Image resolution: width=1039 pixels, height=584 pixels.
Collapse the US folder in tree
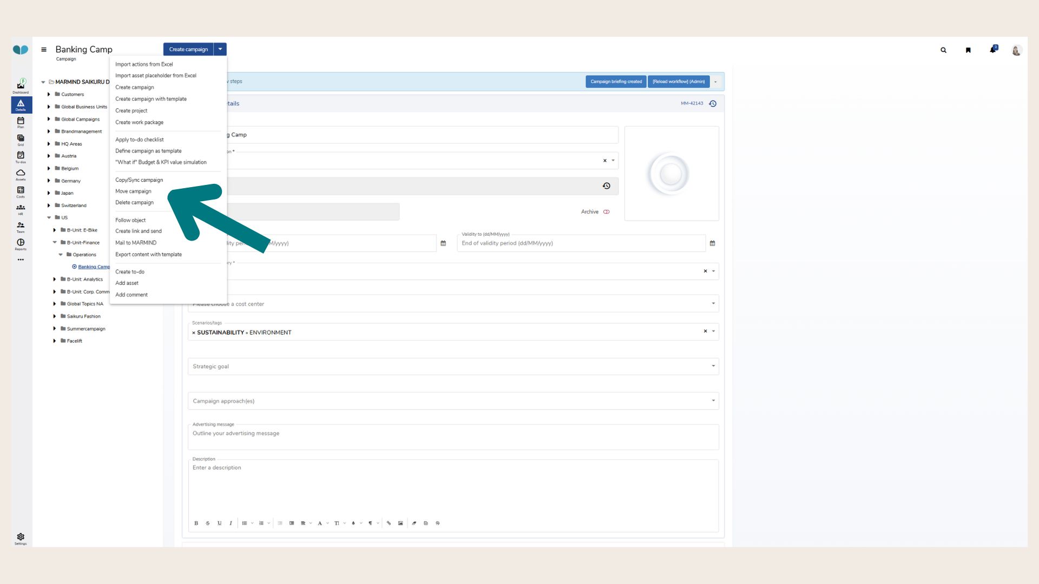pos(49,218)
